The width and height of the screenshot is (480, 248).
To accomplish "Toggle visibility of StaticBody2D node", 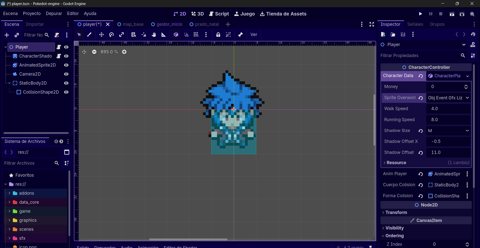I will [66, 83].
